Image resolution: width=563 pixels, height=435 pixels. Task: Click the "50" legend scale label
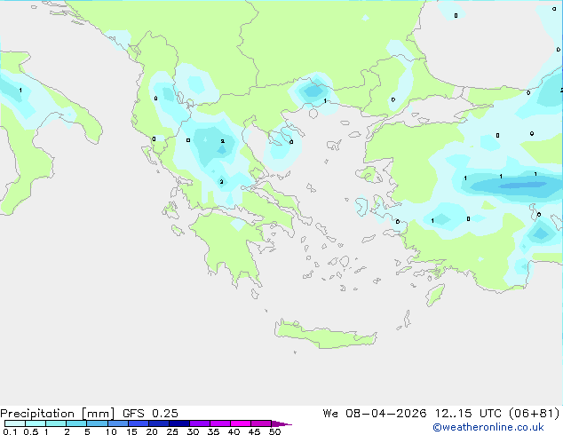point(274,431)
